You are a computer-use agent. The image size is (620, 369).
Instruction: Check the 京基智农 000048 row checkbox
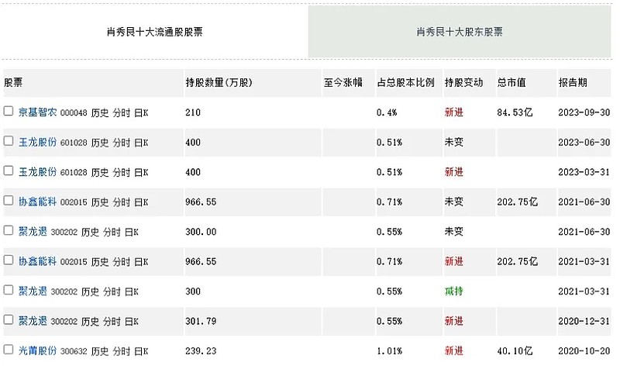point(9,112)
